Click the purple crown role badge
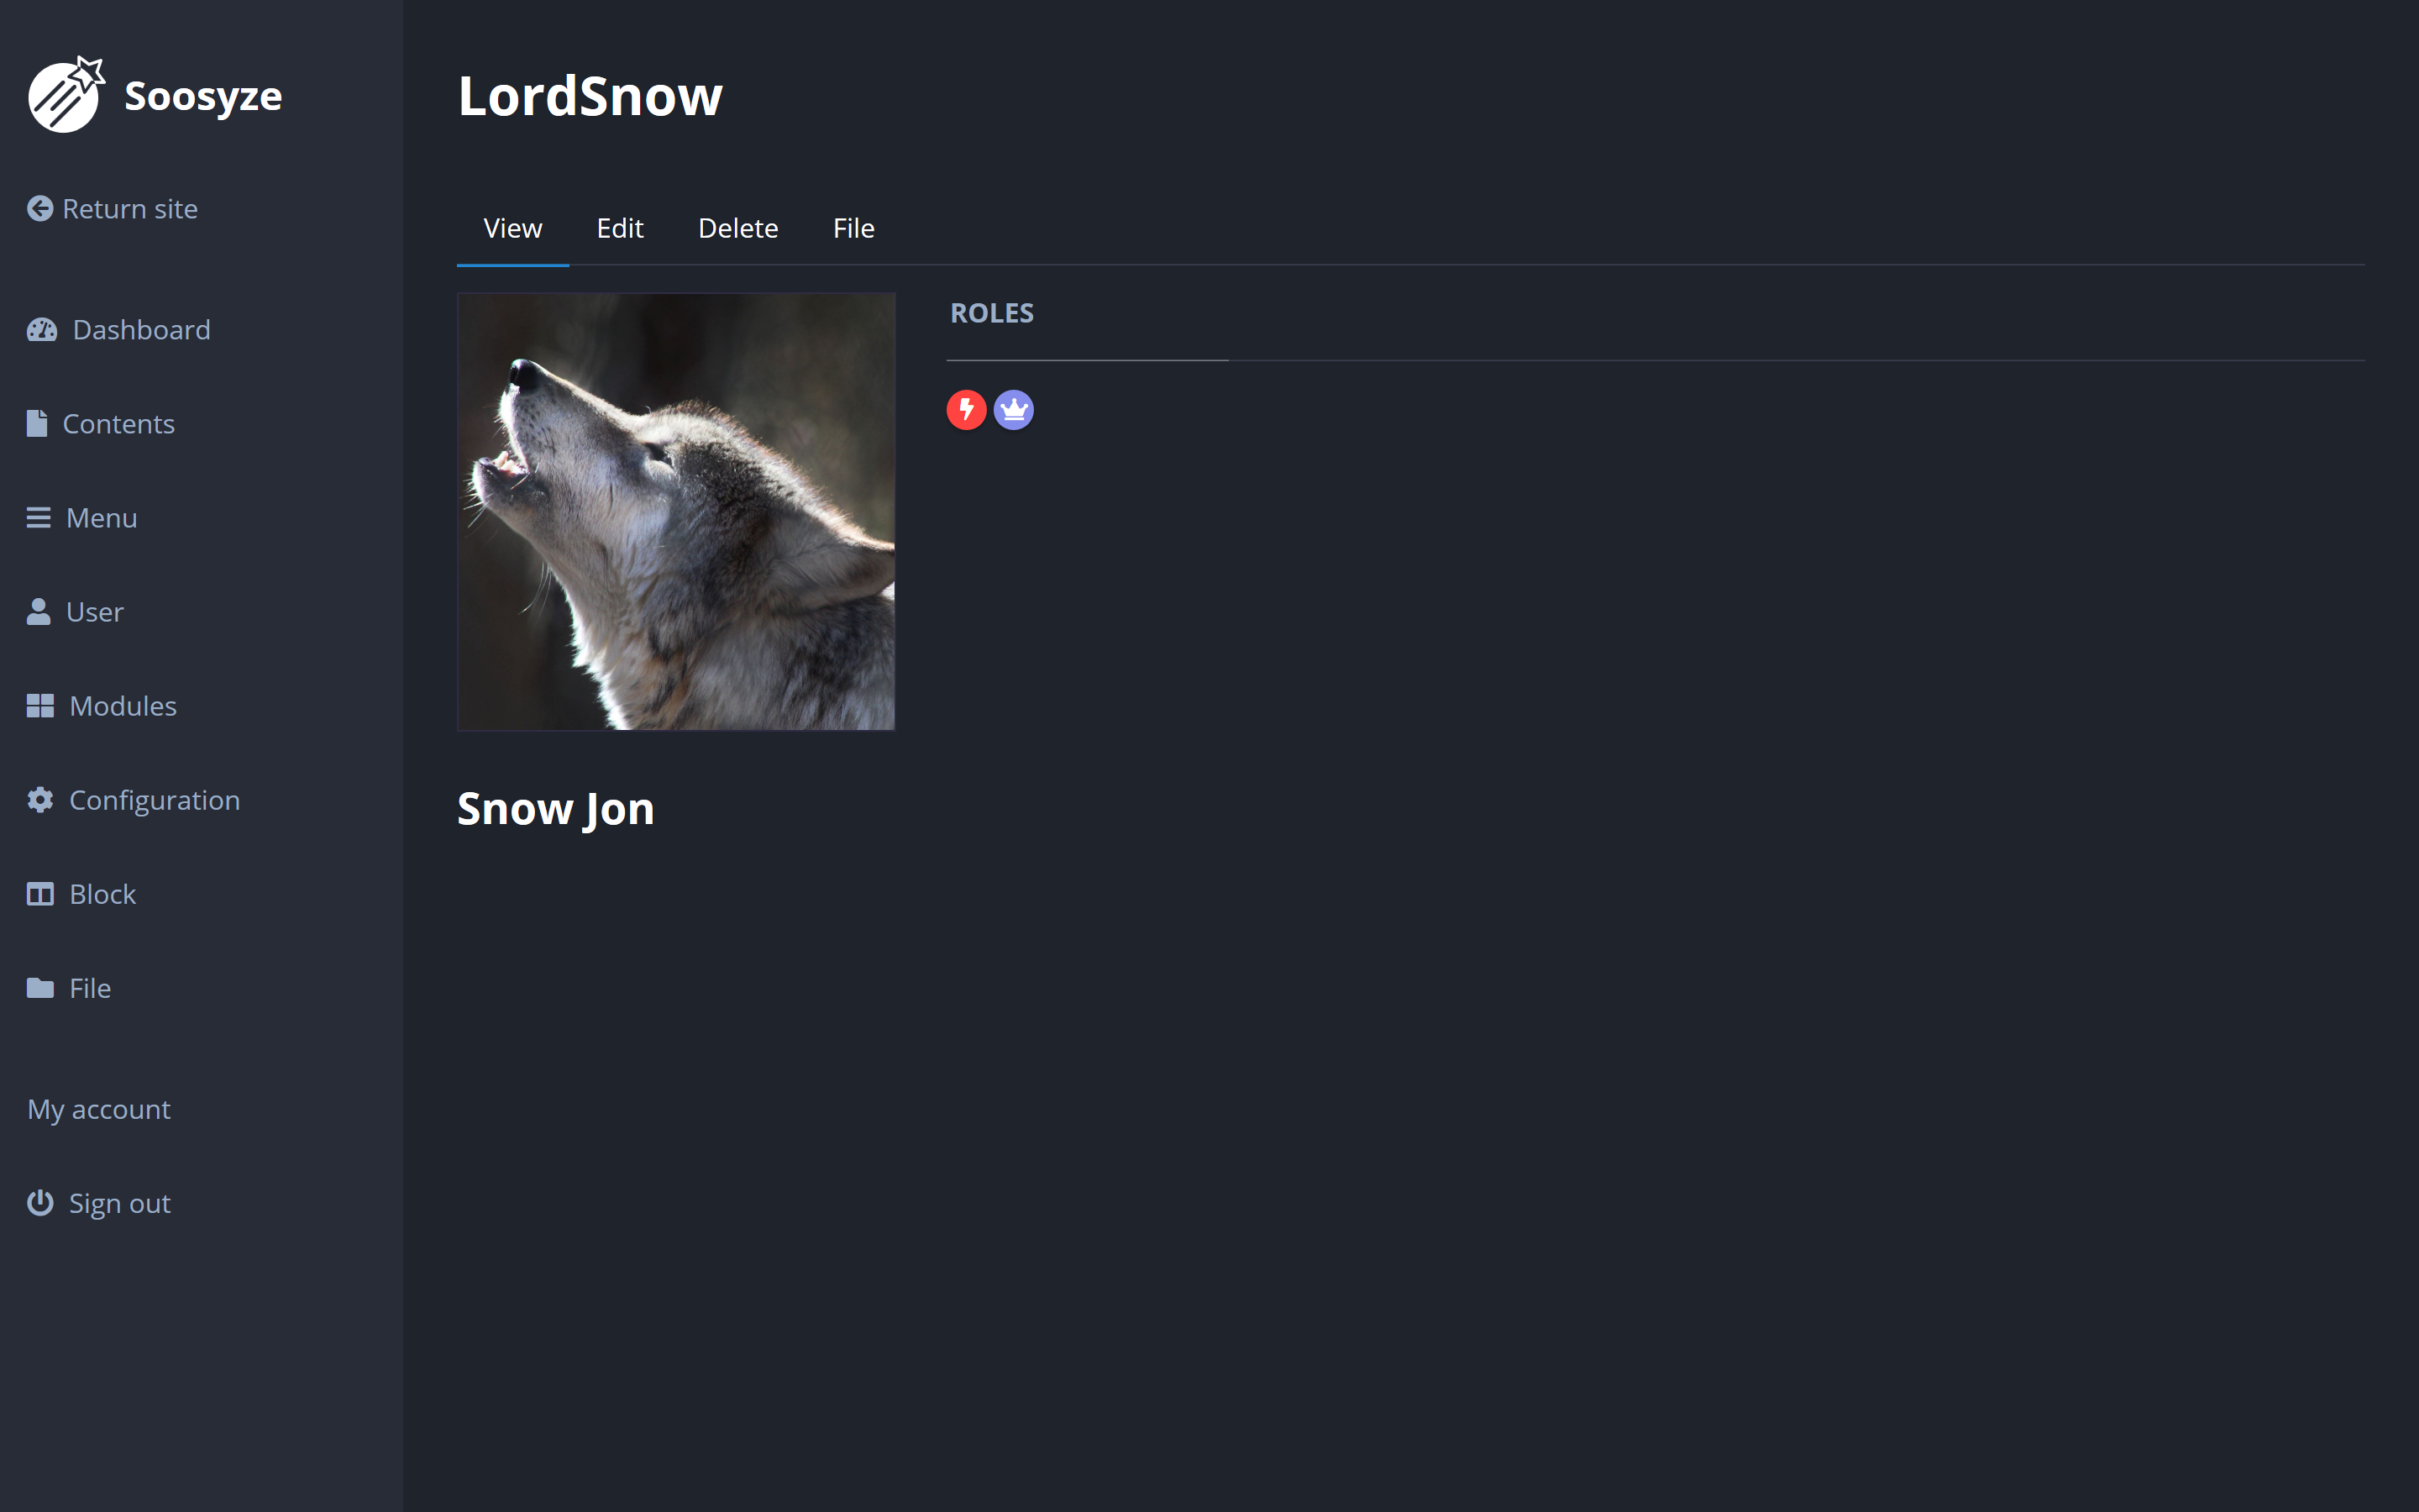Viewport: 2419px width, 1512px height. tap(1014, 410)
